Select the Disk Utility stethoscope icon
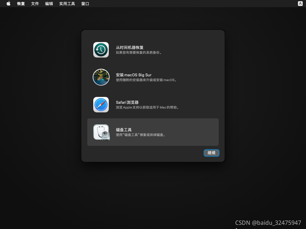This screenshot has width=306, height=229. 101,132
